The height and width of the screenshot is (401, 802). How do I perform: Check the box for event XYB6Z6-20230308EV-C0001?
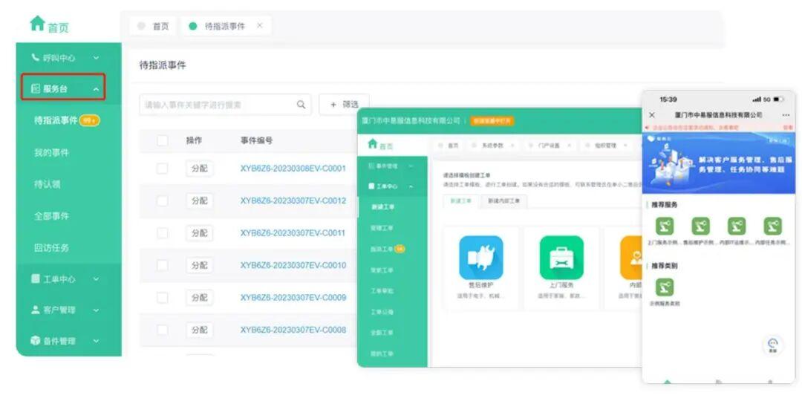pos(162,169)
